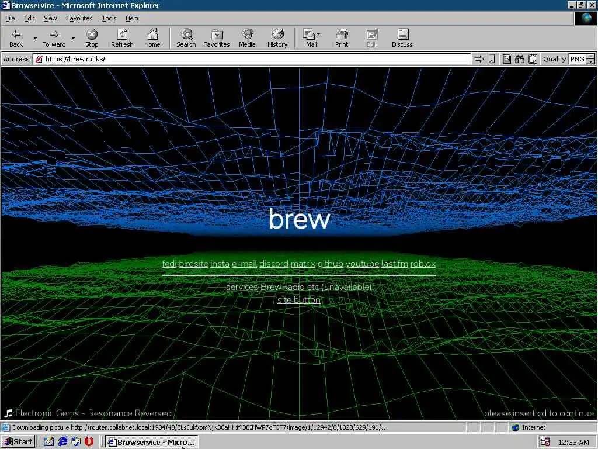
Task: Click the etc (unavailable) link
Action: [x=339, y=286]
